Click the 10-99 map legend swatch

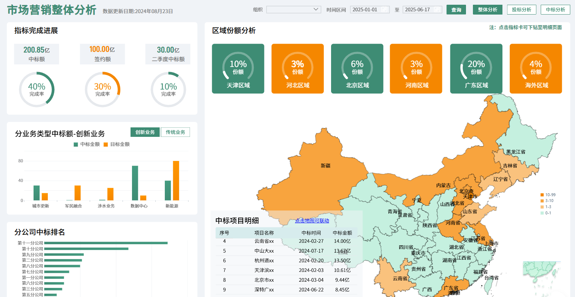[x=542, y=195]
